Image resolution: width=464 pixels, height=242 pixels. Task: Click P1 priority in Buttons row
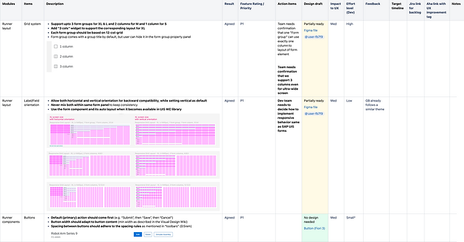point(242,218)
